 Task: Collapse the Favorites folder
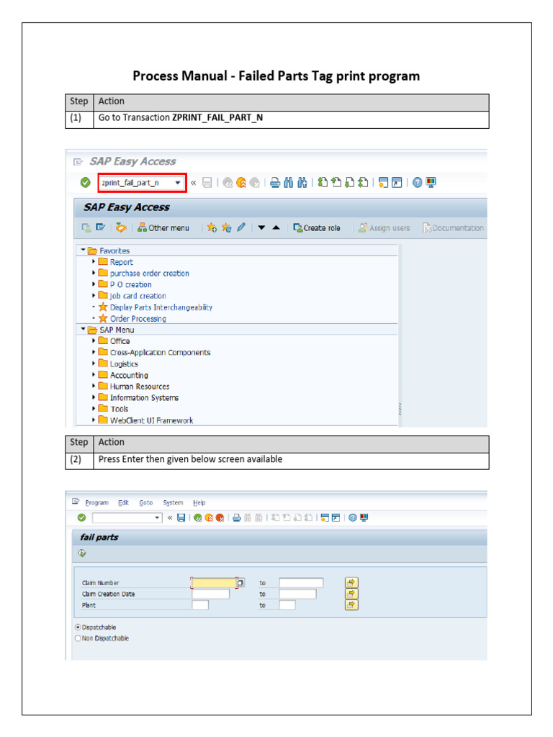point(84,250)
